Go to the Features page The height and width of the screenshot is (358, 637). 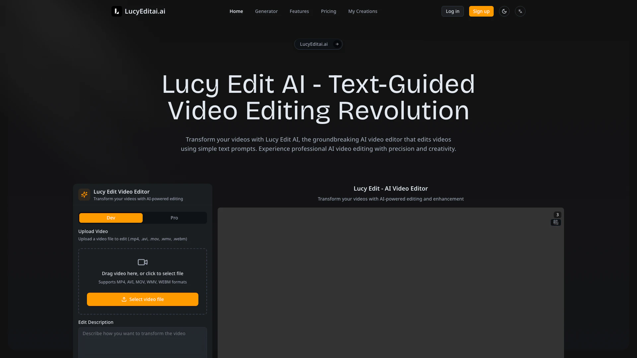[299, 11]
